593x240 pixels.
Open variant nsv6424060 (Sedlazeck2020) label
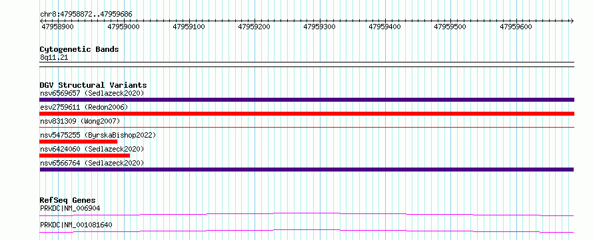tap(92, 149)
